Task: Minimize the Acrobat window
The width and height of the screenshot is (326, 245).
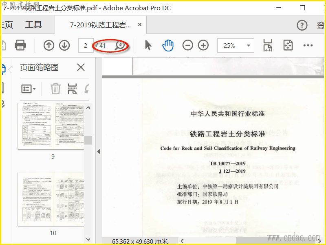Action: [279, 8]
